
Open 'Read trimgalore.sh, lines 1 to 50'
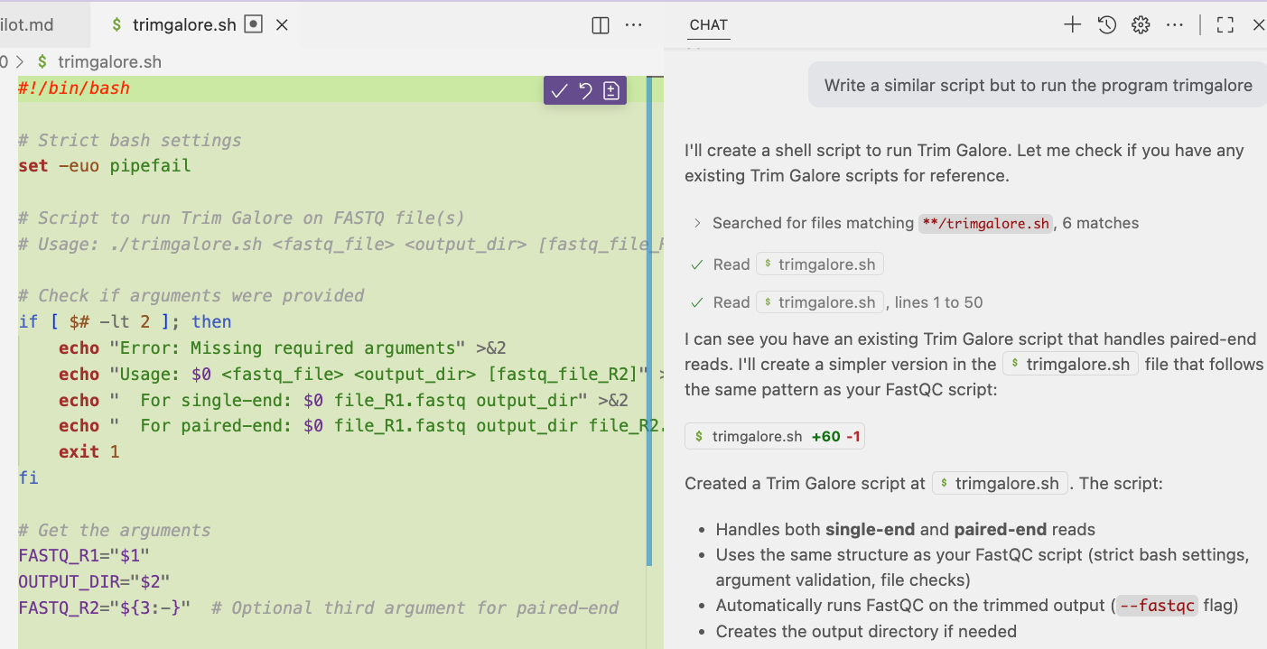coord(819,301)
